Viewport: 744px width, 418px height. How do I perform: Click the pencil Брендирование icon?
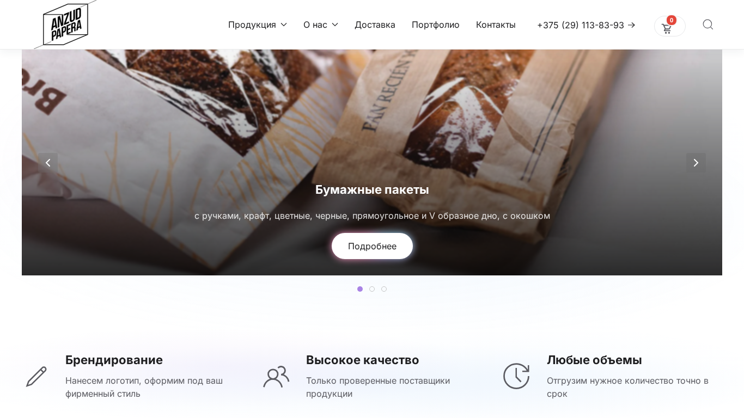point(36,377)
